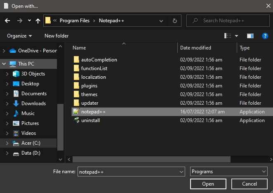Click sidebar scroll down arrow

pos(61,159)
